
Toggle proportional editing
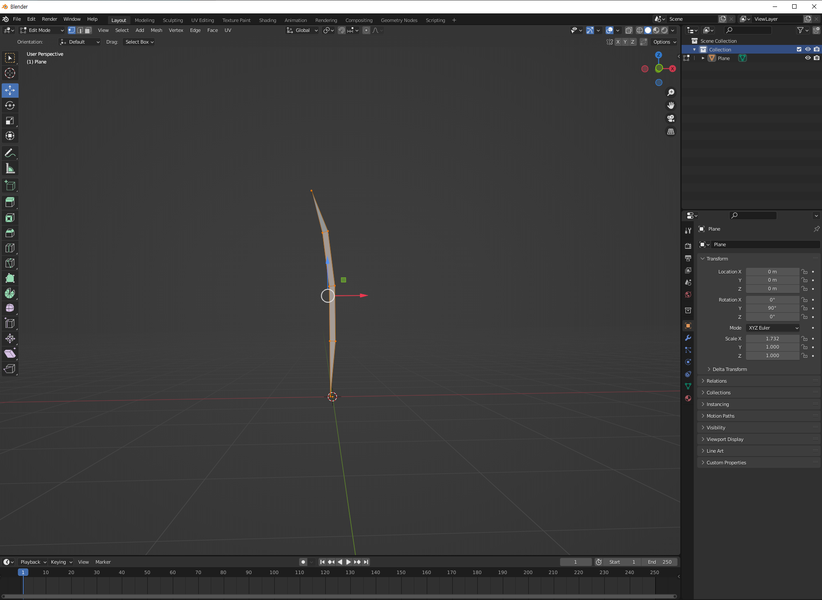point(366,30)
